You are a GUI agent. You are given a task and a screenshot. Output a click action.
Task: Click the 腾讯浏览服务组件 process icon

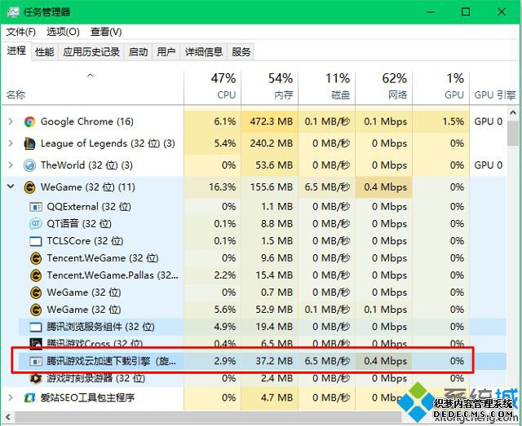point(36,327)
